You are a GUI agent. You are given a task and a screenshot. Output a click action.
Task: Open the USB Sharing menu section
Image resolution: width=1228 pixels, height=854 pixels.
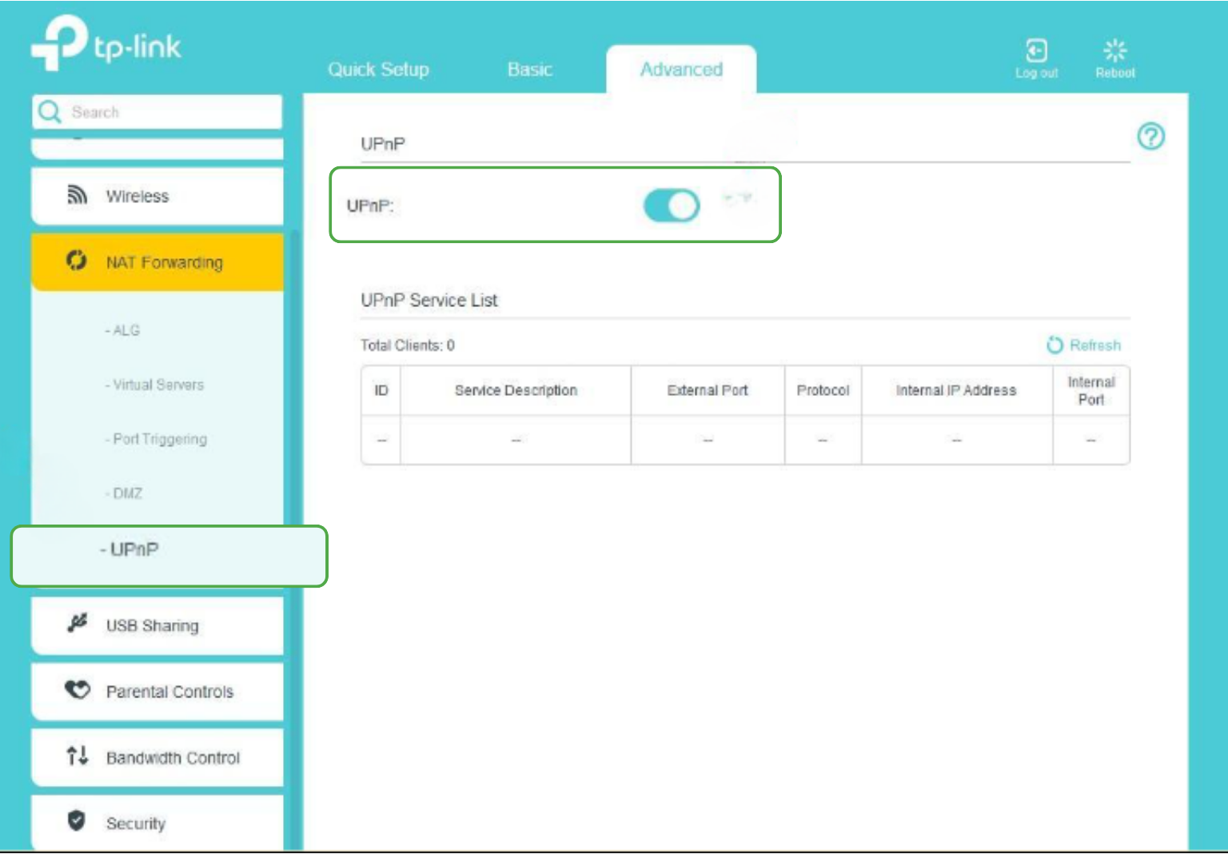[x=157, y=625]
